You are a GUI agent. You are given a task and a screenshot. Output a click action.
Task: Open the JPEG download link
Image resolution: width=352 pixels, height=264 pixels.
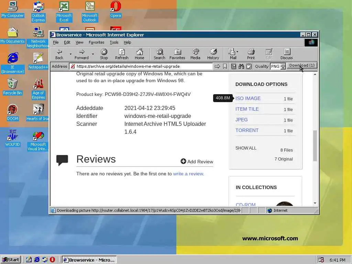(242, 120)
